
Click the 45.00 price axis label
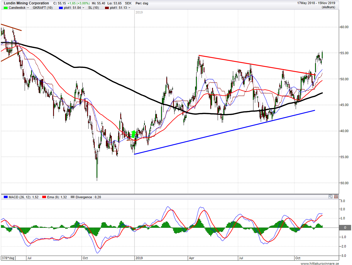344,105
